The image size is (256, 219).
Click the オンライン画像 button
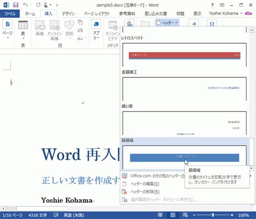(55, 30)
